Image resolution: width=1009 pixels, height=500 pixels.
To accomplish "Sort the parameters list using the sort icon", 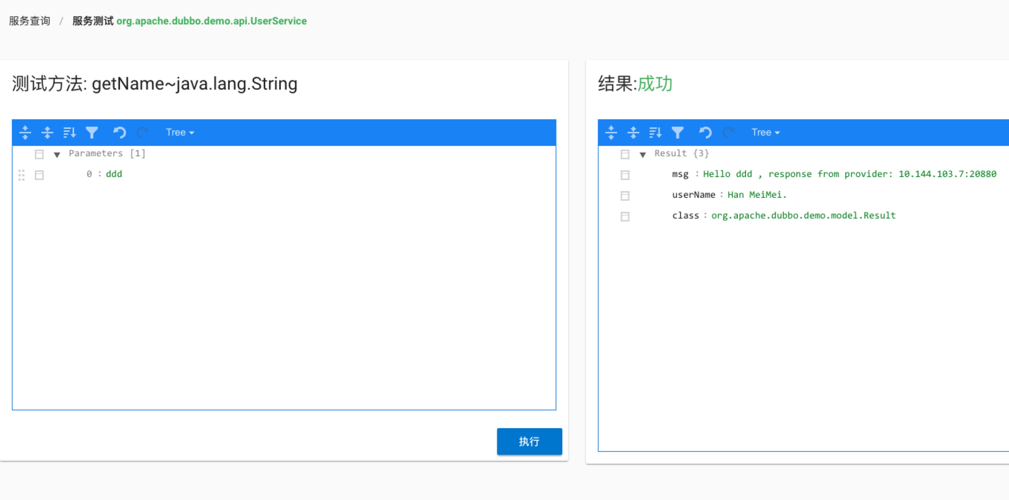I will (x=69, y=132).
